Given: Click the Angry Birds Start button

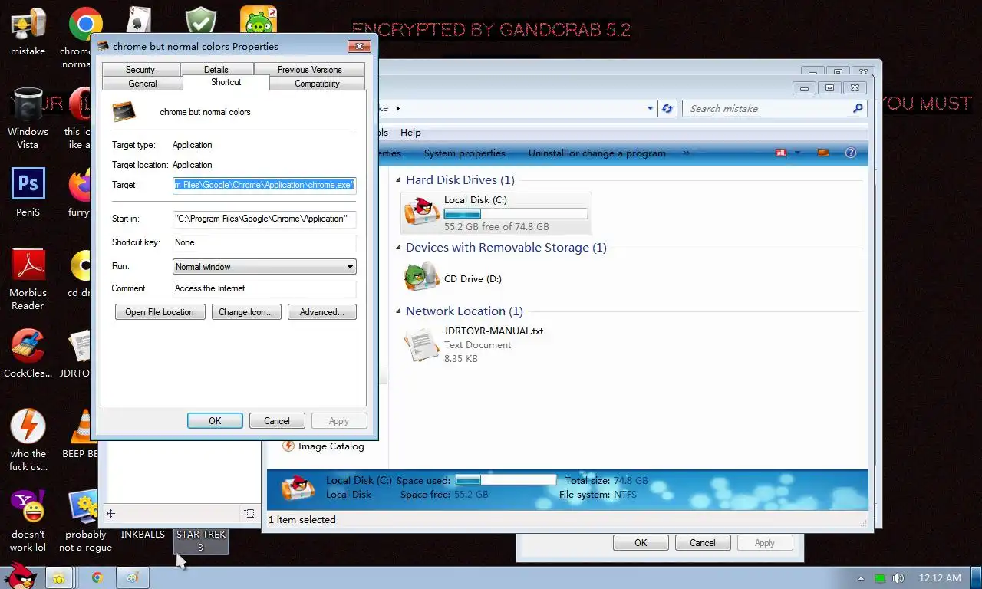Looking at the screenshot, I should (x=19, y=577).
